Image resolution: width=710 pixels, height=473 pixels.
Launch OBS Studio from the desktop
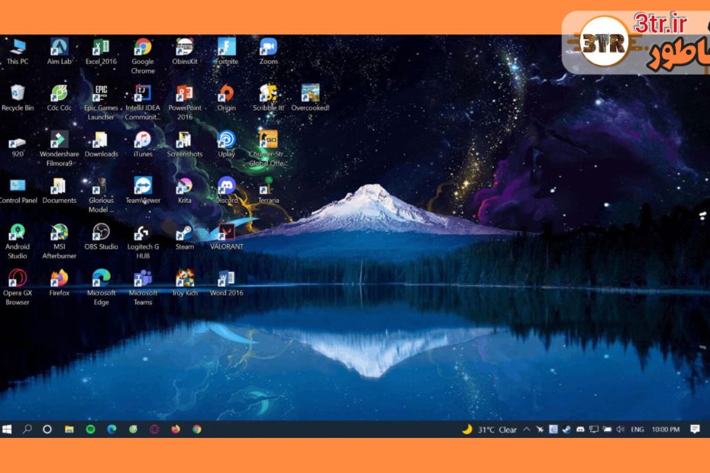point(101,233)
